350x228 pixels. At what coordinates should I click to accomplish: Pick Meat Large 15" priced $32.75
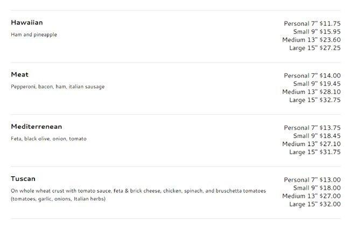(314, 100)
